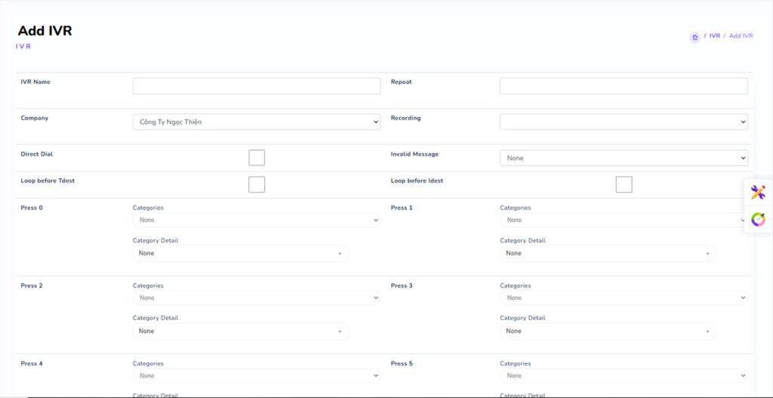
Task: Enable Loop before Tdest checkbox
Action: point(257,184)
